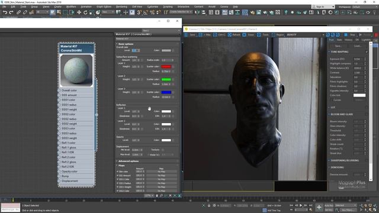Activate the Select and Move tool

pos(79,12)
